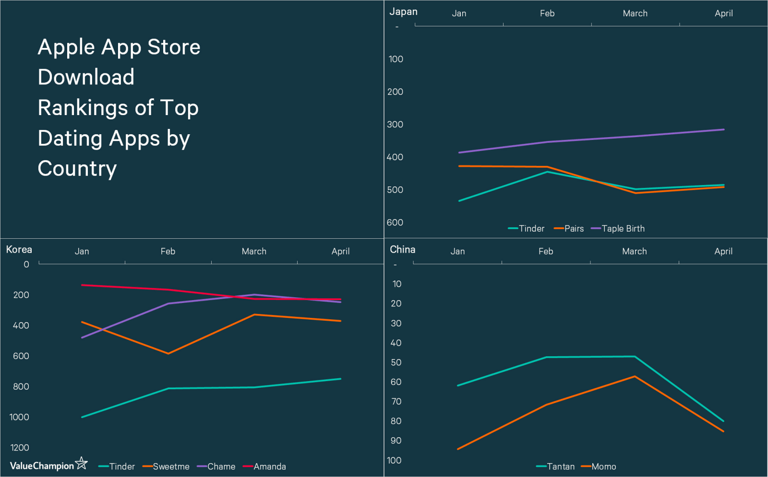Click the Pairs legend entry
Image resolution: width=768 pixels, height=477 pixels.
pyautogui.click(x=569, y=229)
